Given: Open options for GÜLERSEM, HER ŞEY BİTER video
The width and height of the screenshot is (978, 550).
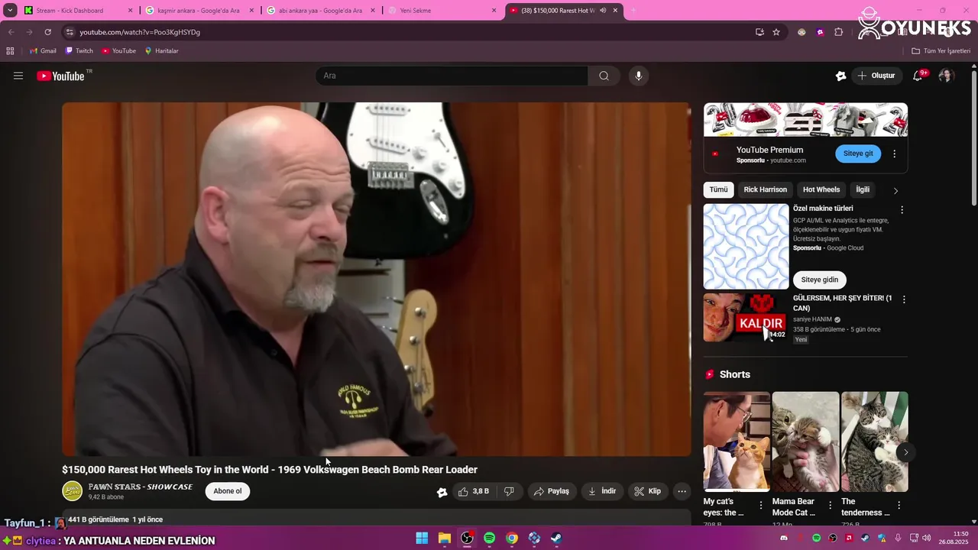Looking at the screenshot, I should tap(904, 299).
